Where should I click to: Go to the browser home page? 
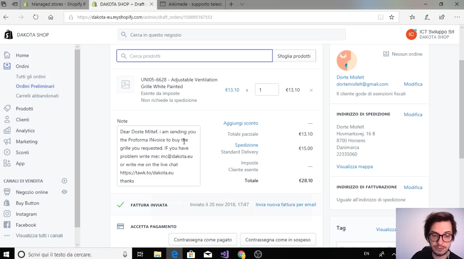tap(51, 17)
